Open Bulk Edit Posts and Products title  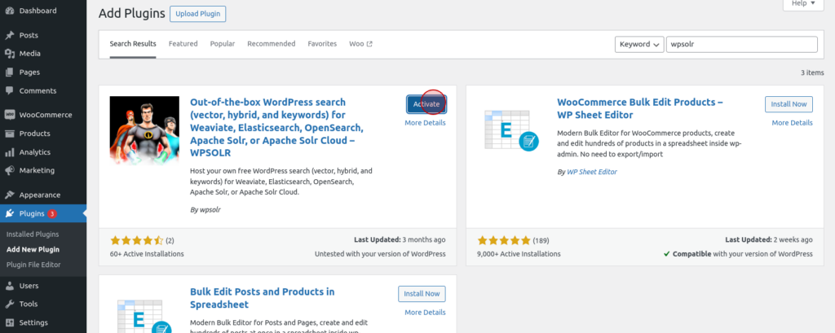pyautogui.click(x=263, y=298)
